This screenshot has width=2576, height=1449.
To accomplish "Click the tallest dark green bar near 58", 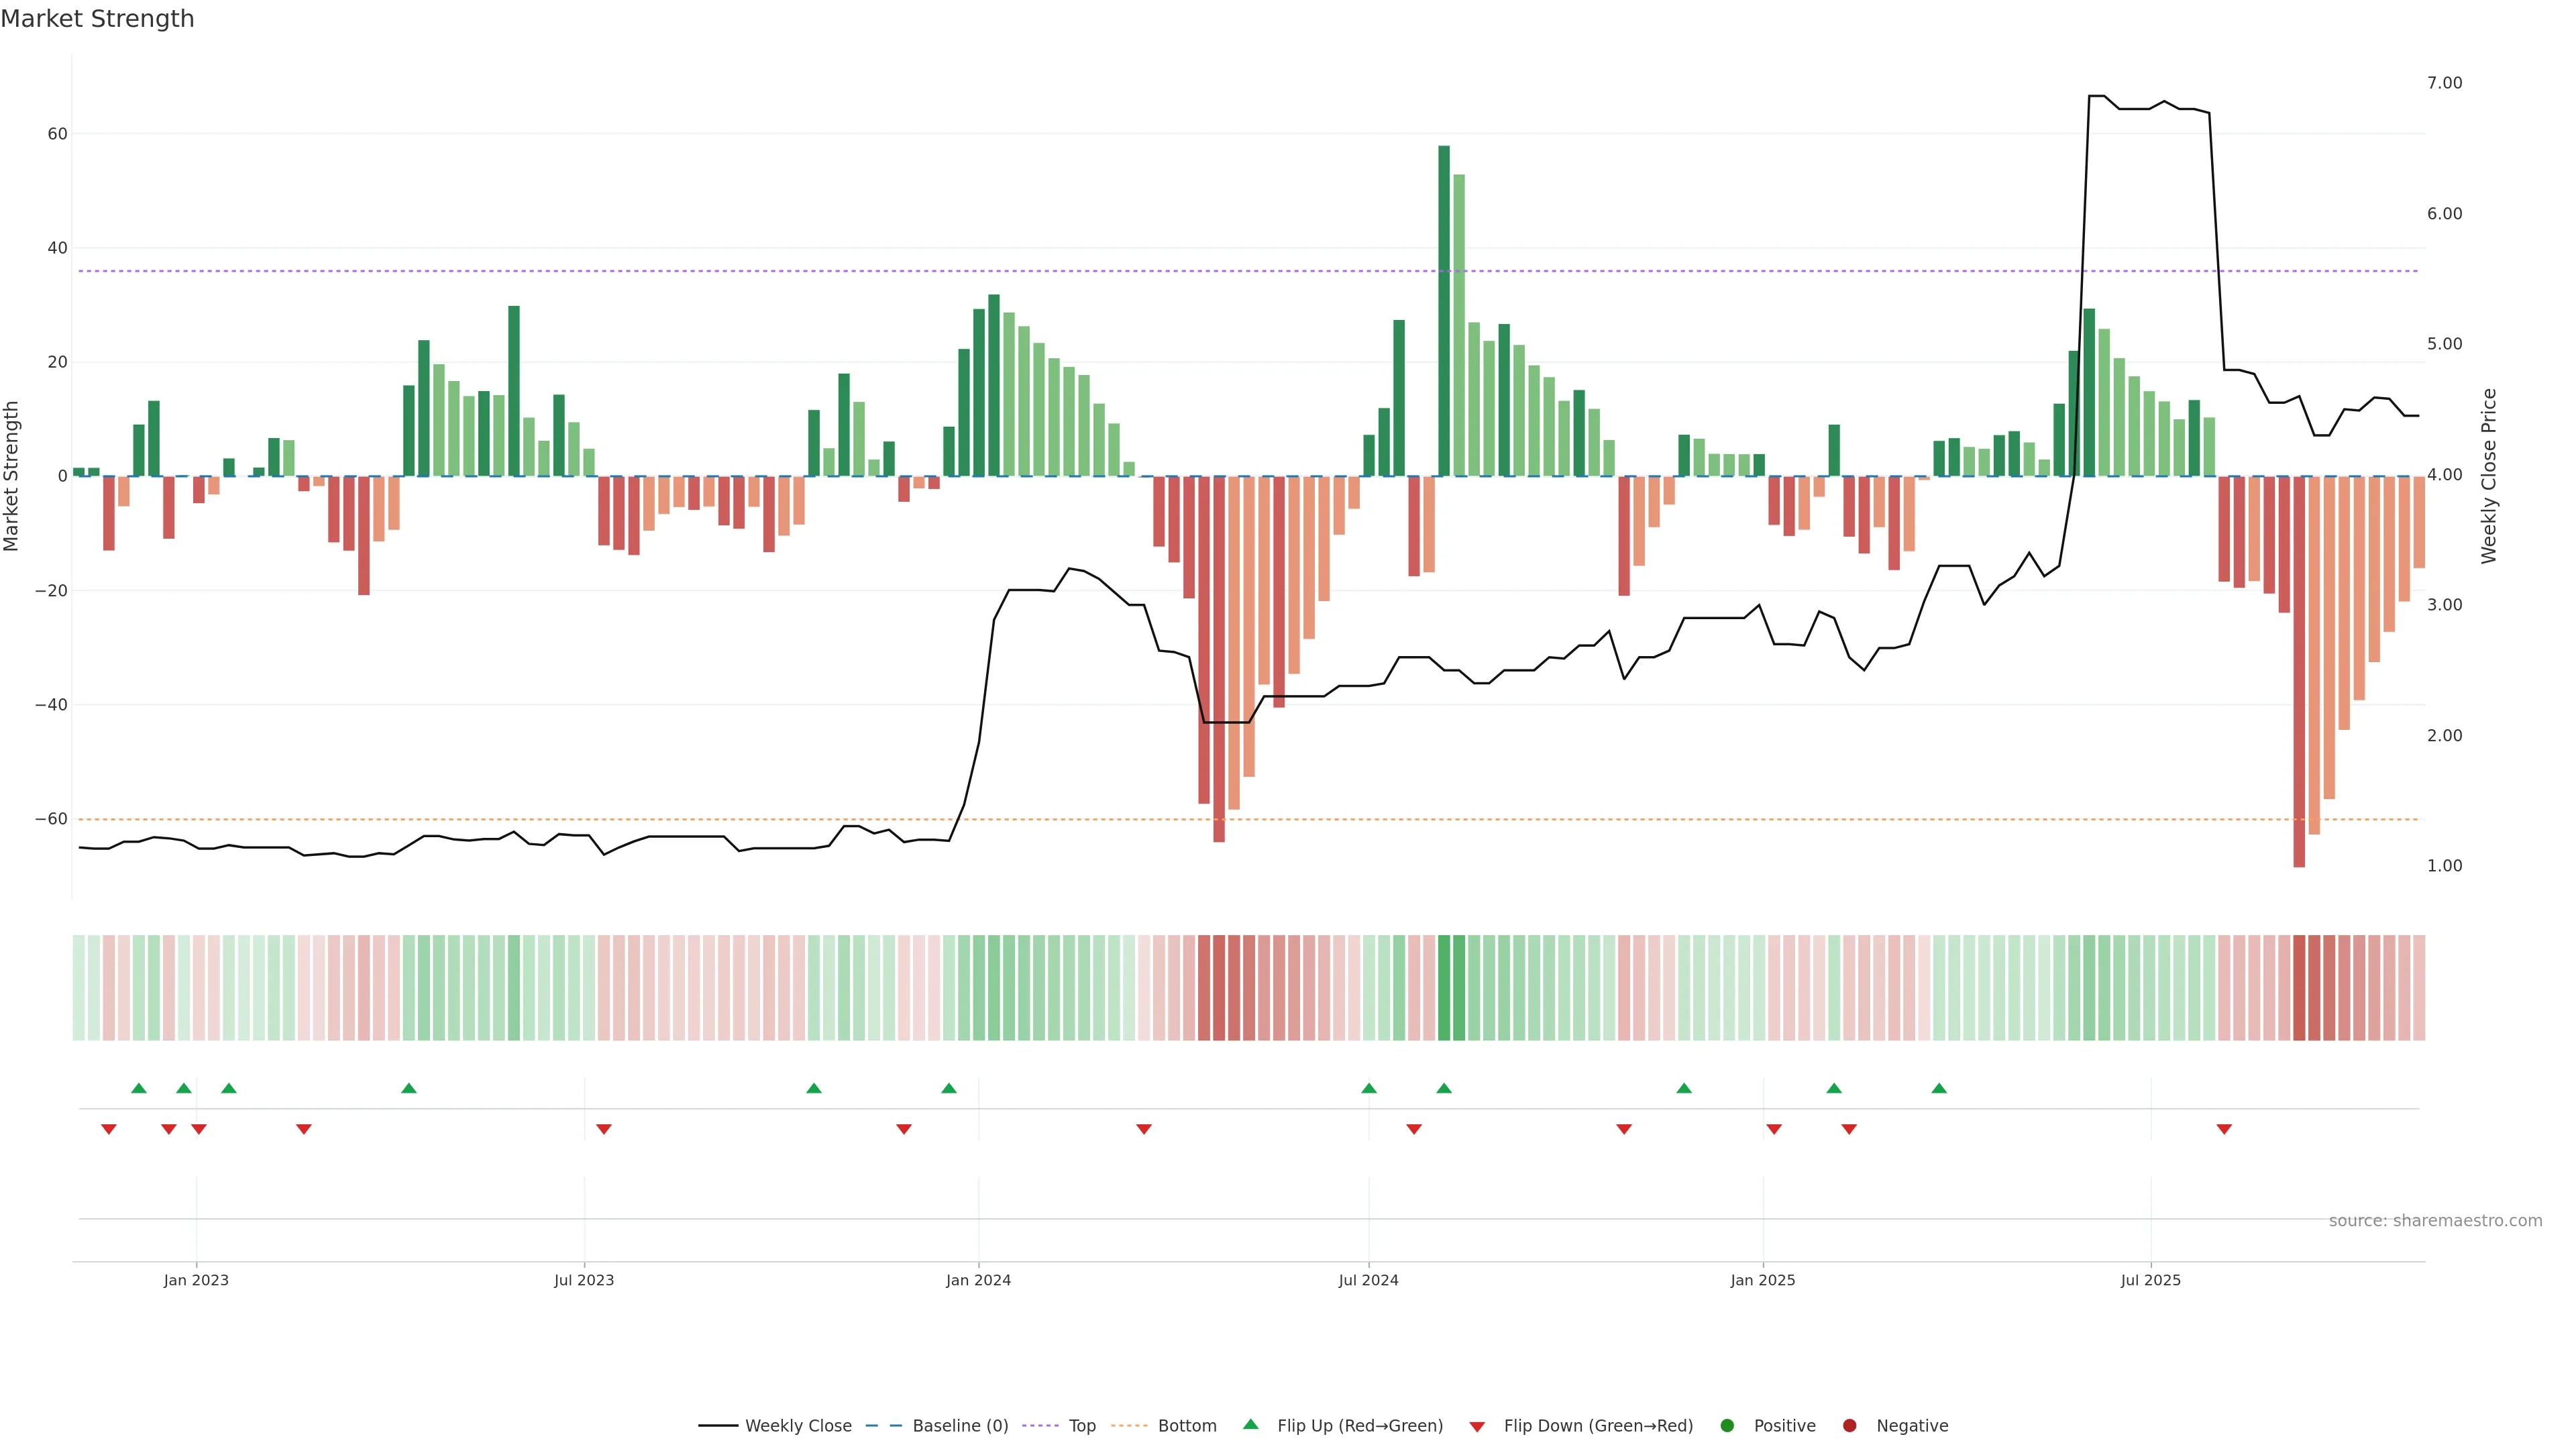I will pos(1444,310).
